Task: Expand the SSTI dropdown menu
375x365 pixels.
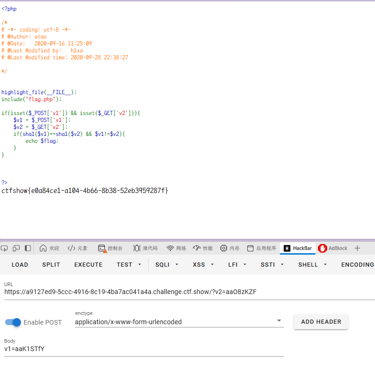Action: coord(272,265)
